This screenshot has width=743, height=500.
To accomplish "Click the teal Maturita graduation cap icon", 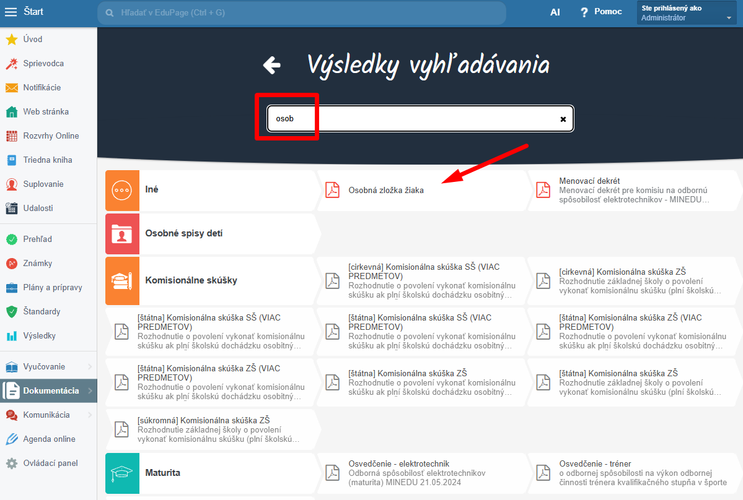I will coord(122,473).
